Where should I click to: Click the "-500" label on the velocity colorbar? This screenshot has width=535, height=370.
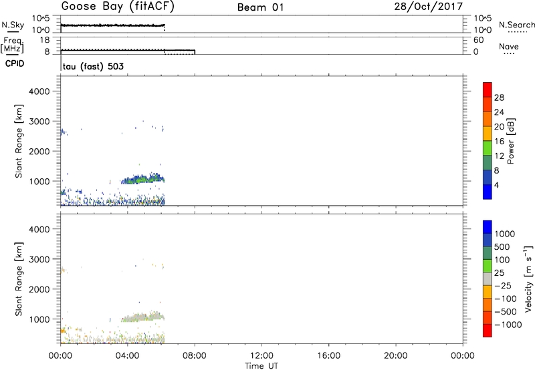506,312
